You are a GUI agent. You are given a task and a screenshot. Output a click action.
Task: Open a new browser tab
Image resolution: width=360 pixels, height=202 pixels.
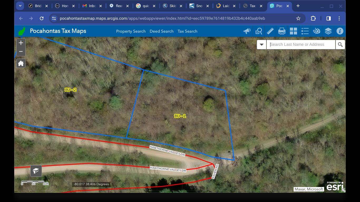pyautogui.click(x=298, y=6)
